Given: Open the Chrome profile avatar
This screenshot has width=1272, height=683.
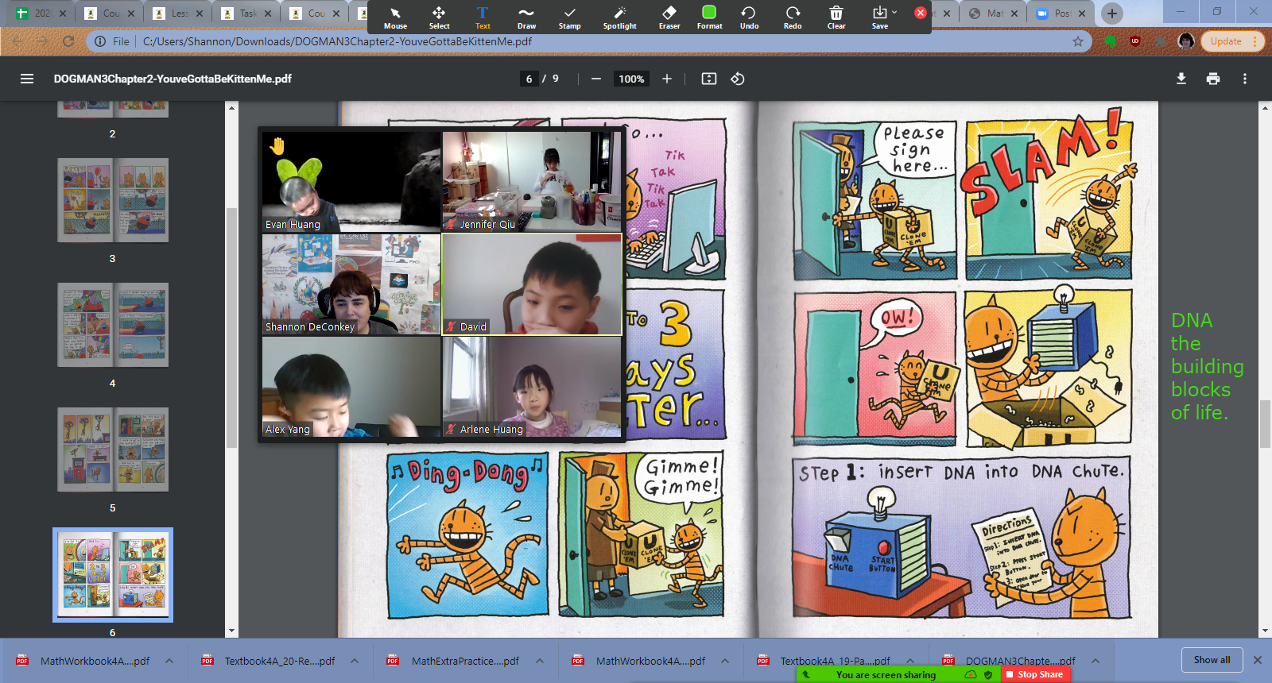Looking at the screenshot, I should click(1186, 41).
